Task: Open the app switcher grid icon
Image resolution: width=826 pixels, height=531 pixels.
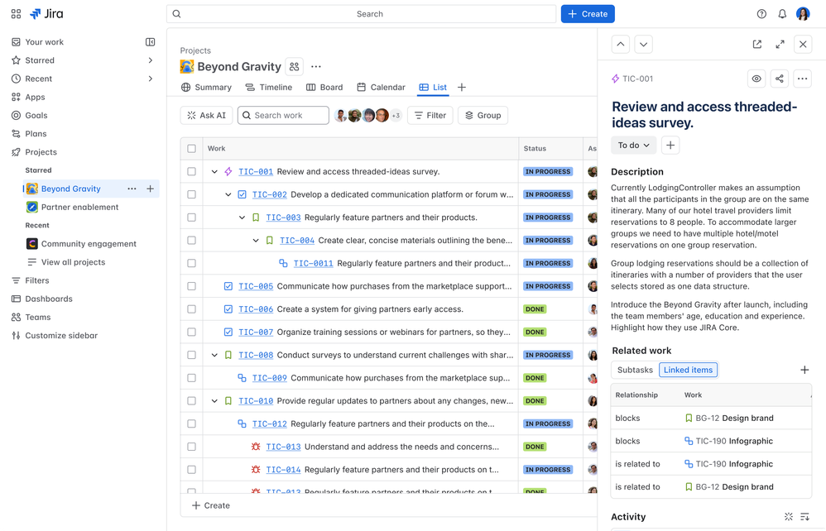Action: point(16,14)
